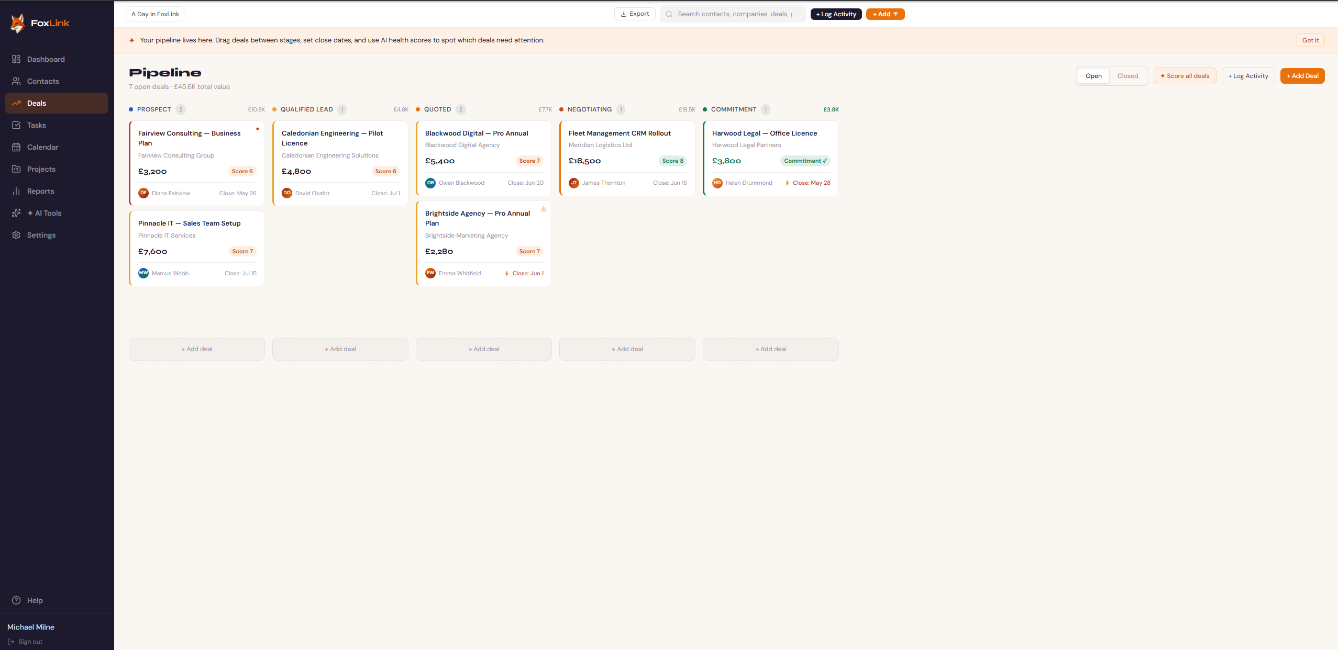This screenshot has height=650, width=1338.
Task: Click the Export download icon
Action: [624, 14]
